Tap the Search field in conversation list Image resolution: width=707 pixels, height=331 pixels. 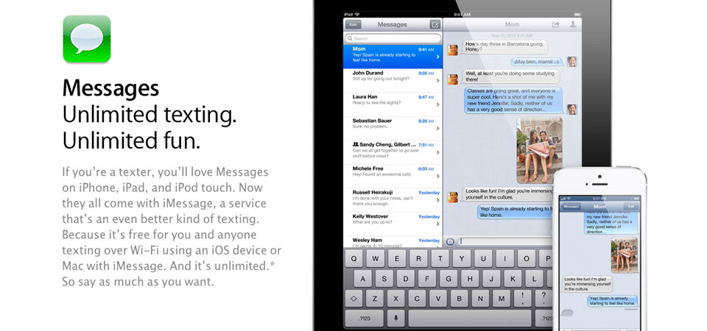393,39
